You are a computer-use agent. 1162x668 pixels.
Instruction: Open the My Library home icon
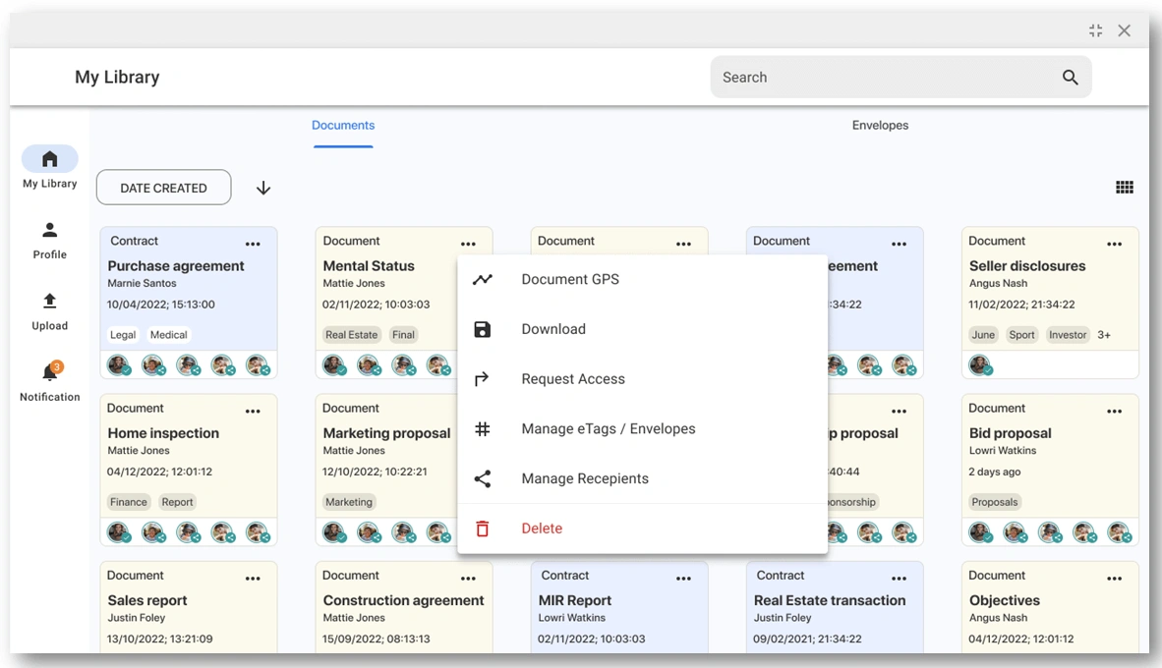[50, 158]
